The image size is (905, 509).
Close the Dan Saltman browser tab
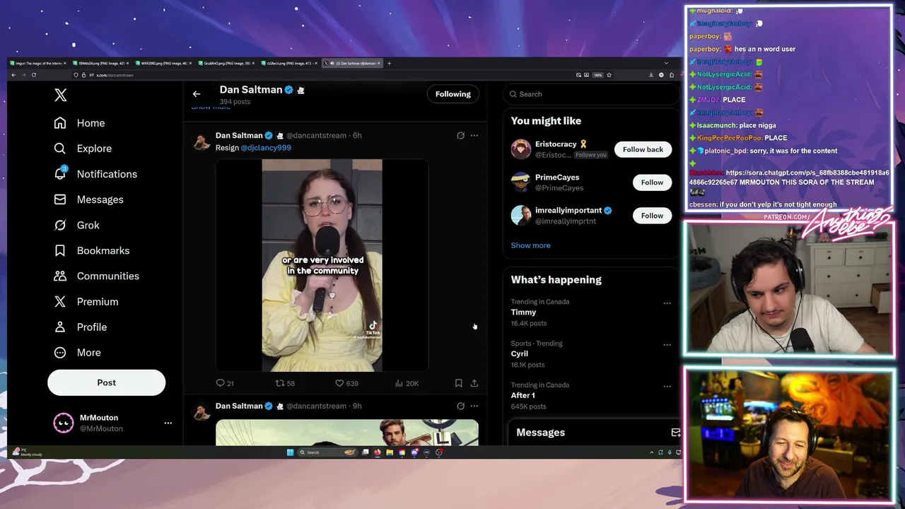point(379,63)
